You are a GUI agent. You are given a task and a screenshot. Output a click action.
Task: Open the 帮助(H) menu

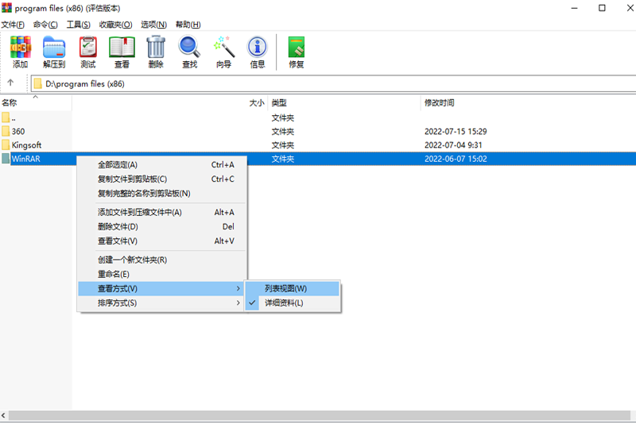188,25
